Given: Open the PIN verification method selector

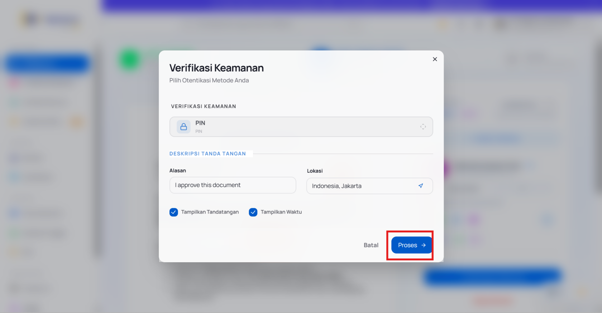Looking at the screenshot, I should [x=301, y=127].
